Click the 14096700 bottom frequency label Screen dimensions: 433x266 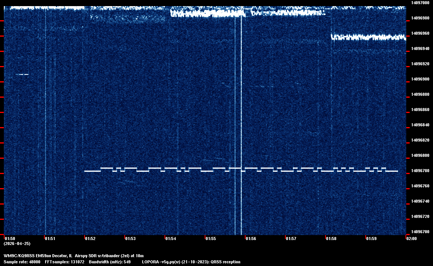click(x=420, y=232)
